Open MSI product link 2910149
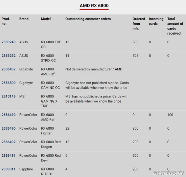The width and height of the screenshot is (186, 177). point(8,96)
